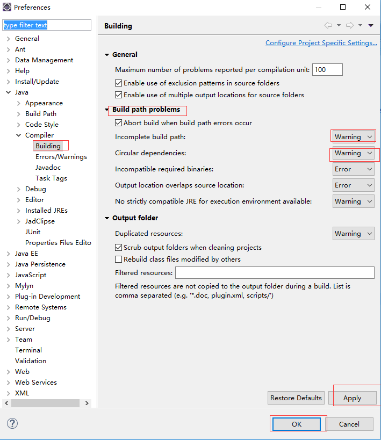This screenshot has height=440, width=381.
Task: Open Configure Project Specific Settings link
Action: pyautogui.click(x=321, y=43)
